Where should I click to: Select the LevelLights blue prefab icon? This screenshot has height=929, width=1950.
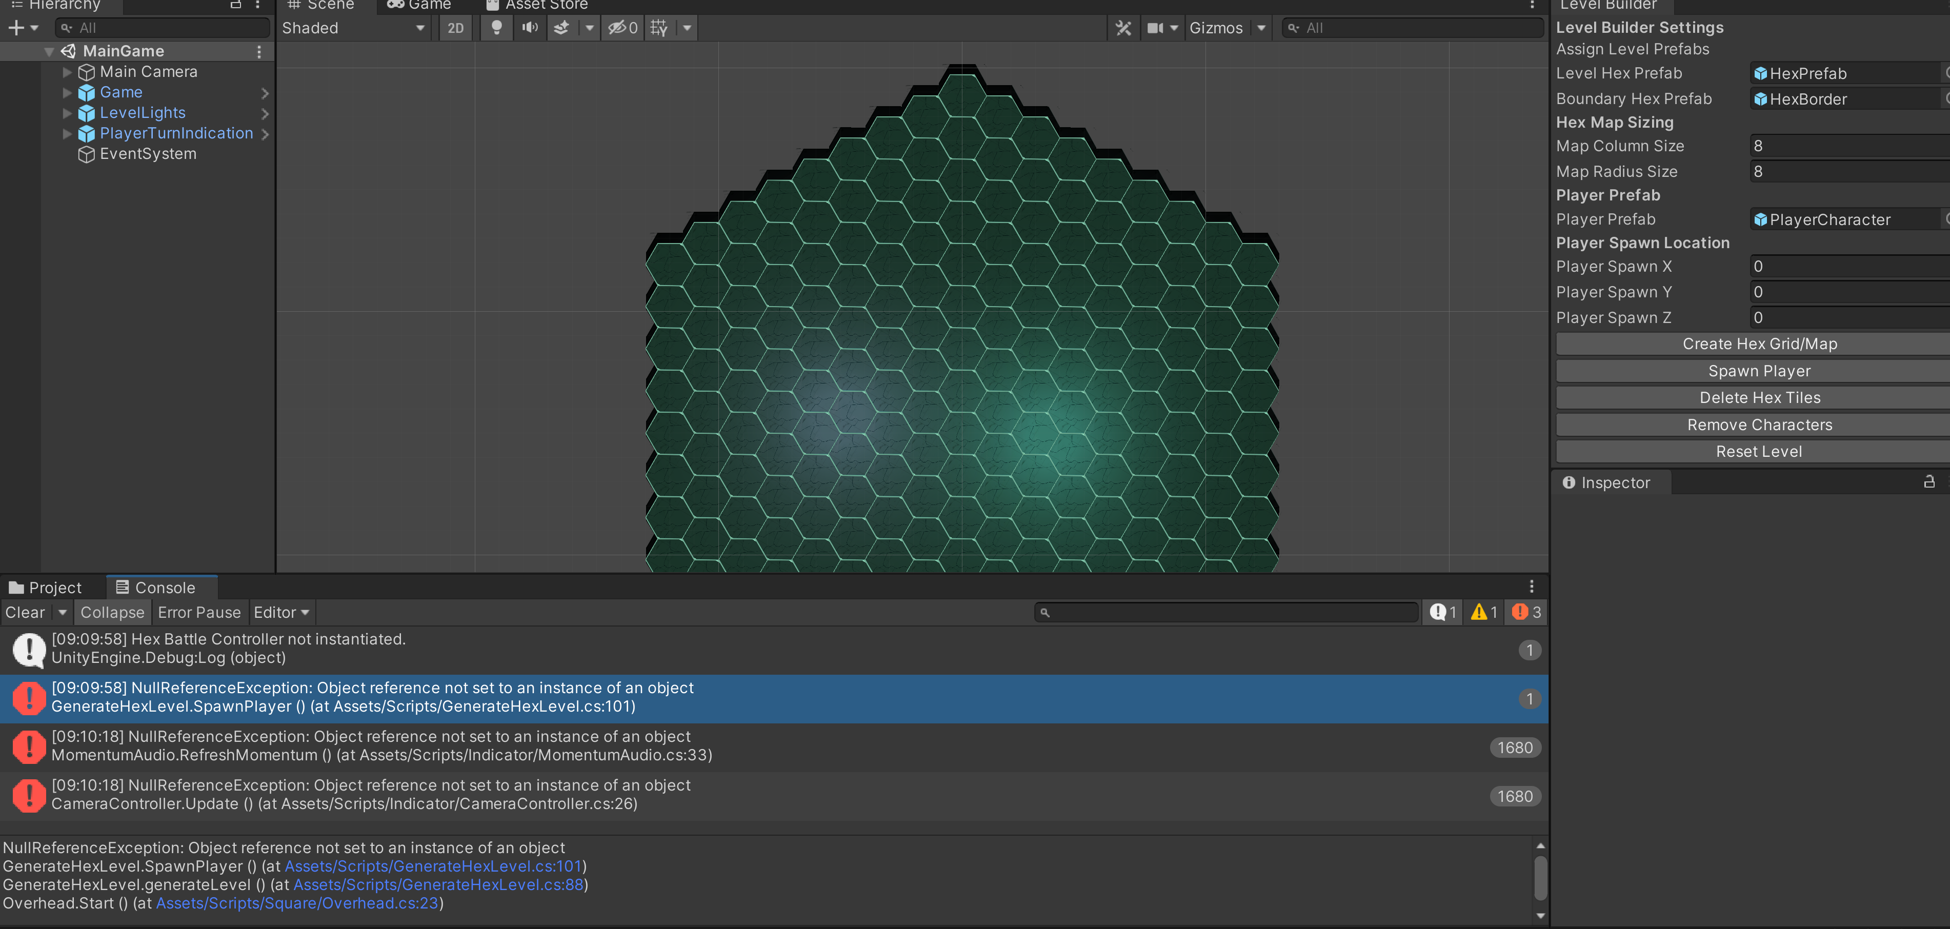(x=86, y=113)
